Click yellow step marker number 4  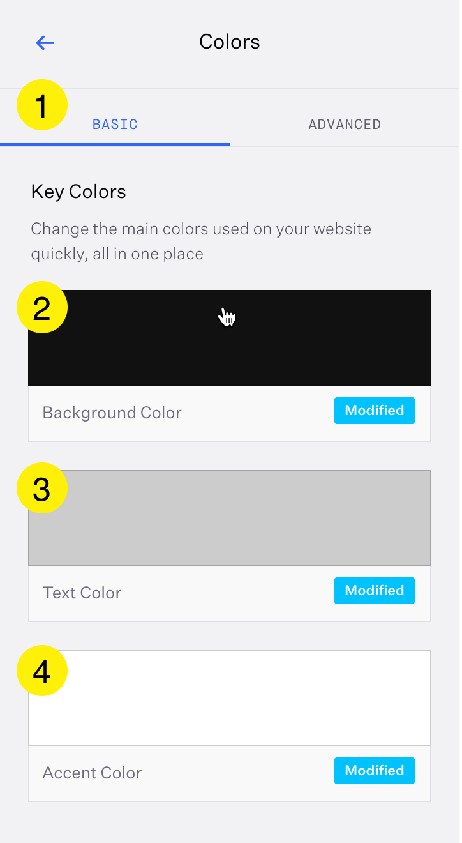[x=41, y=671]
